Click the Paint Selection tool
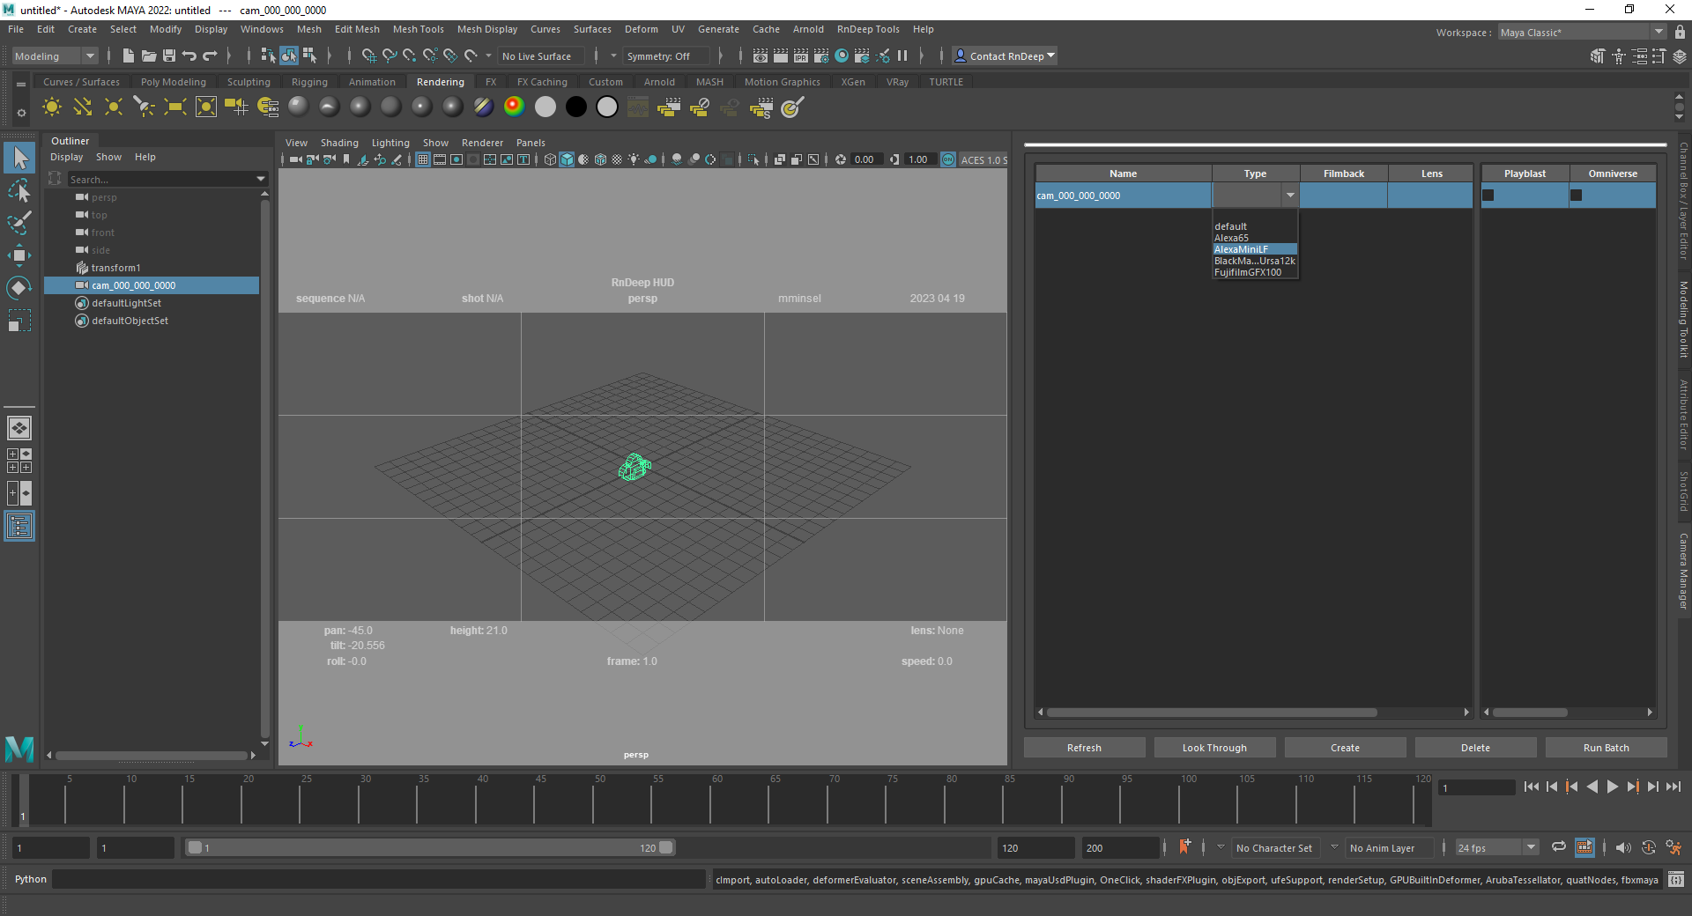Image resolution: width=1692 pixels, height=916 pixels. (19, 223)
